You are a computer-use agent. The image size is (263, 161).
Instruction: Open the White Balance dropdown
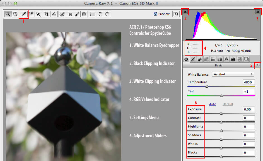(x=233, y=74)
